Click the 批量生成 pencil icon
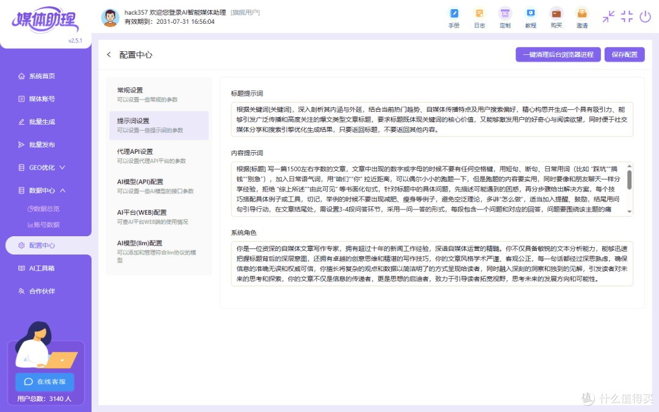 21,122
